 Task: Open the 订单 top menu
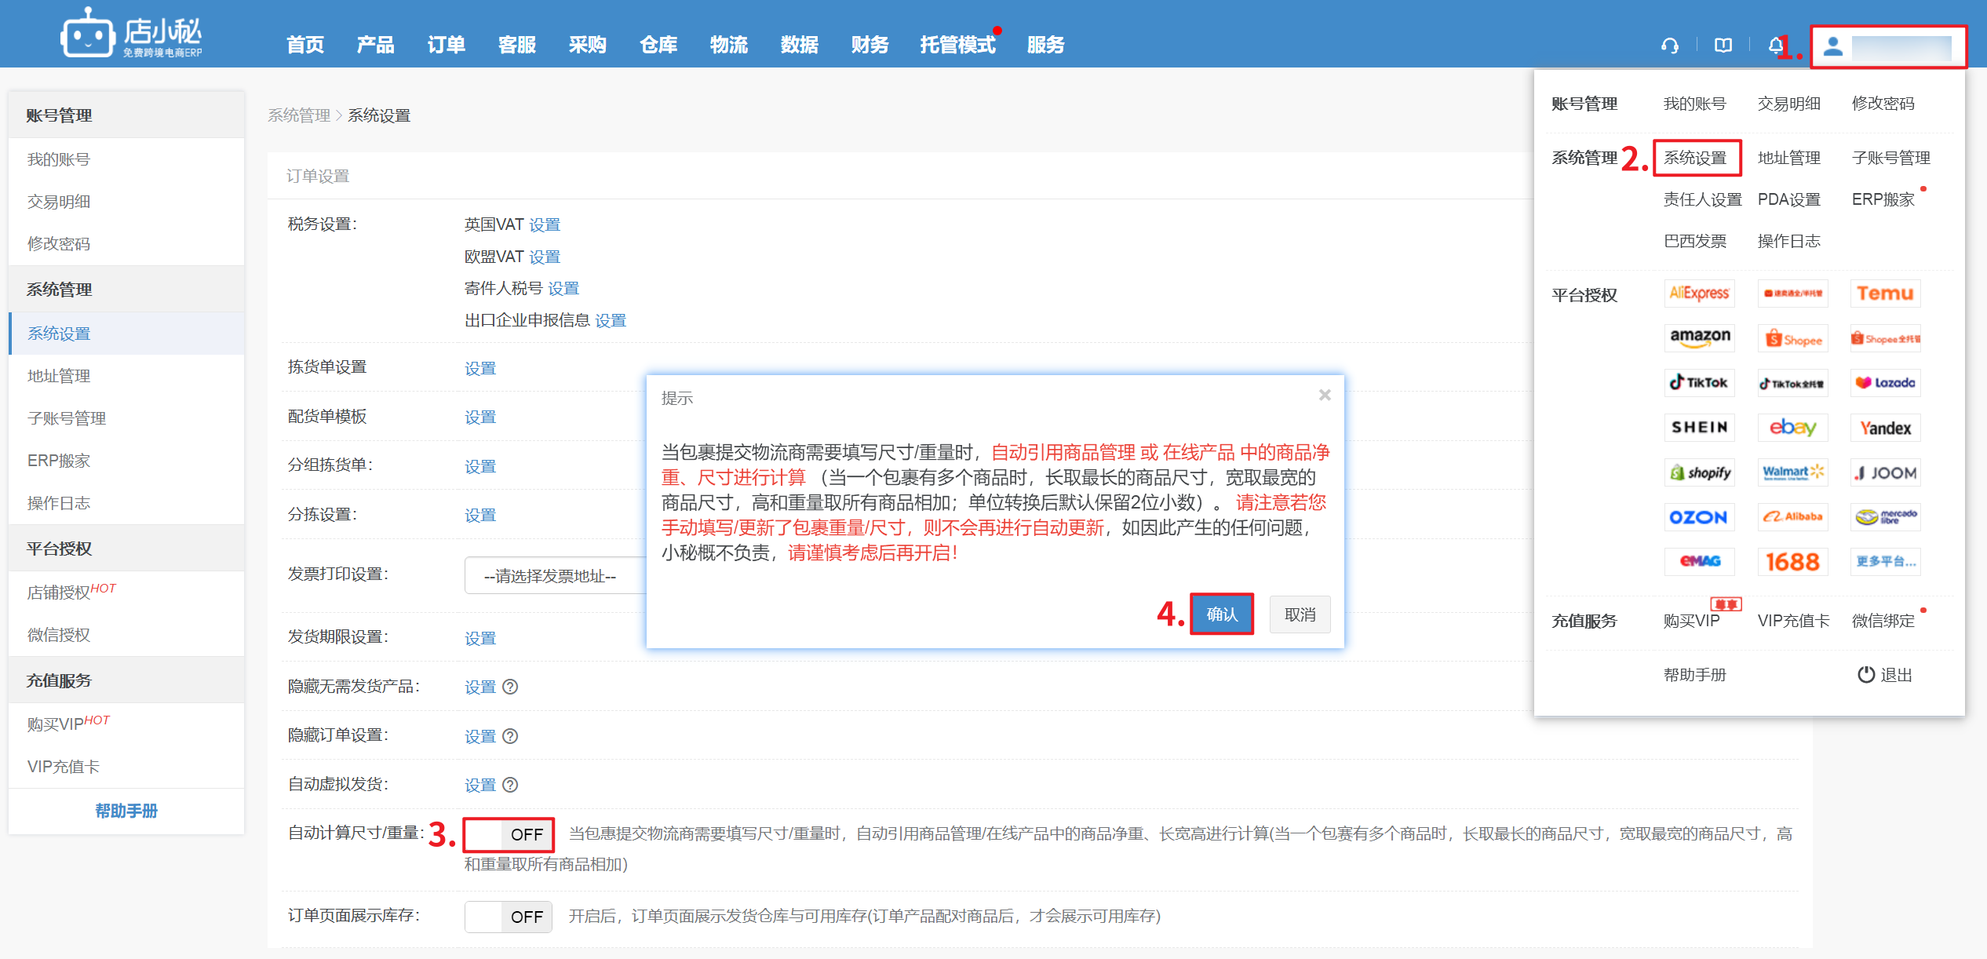[x=446, y=45]
